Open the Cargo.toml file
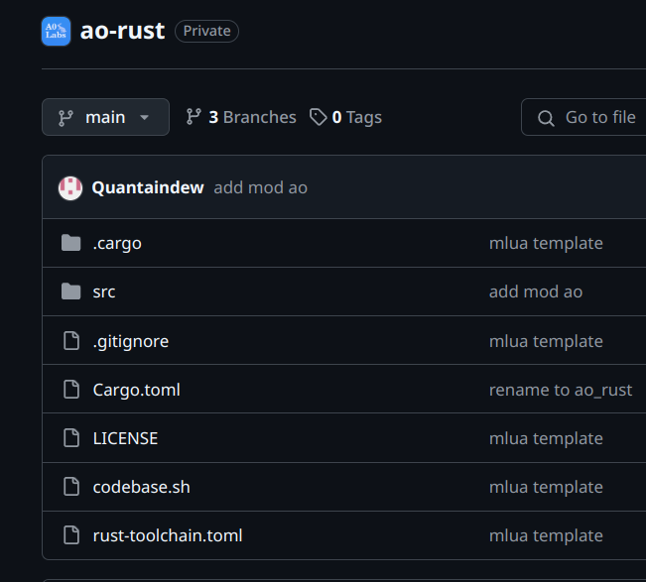 point(136,390)
